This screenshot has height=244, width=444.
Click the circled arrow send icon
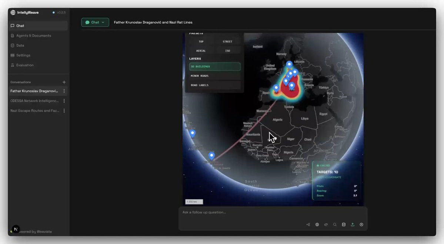point(361,224)
